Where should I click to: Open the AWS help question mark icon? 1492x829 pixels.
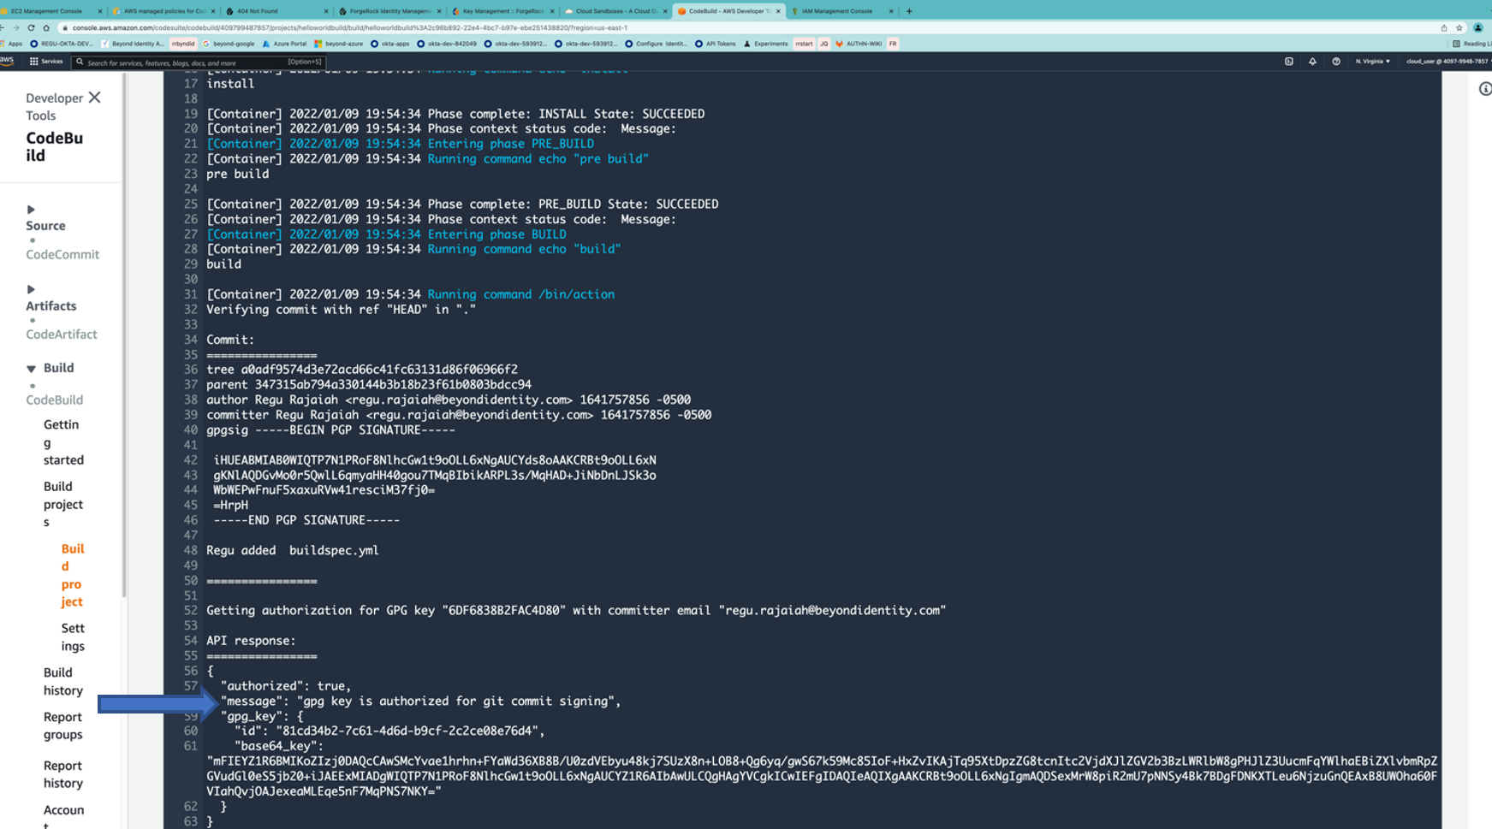tap(1335, 62)
